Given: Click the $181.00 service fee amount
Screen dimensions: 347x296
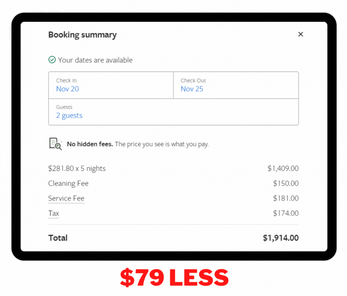Looking at the screenshot, I should [286, 198].
